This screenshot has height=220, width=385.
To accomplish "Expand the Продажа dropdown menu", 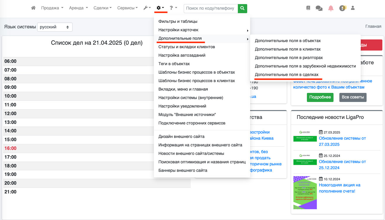I will (52, 8).
